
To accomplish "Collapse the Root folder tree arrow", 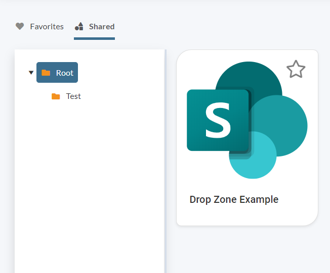I will 31,73.
